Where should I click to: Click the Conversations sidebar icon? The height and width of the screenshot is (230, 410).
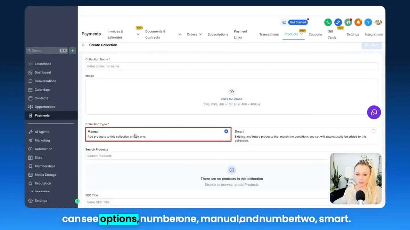[x=30, y=81]
